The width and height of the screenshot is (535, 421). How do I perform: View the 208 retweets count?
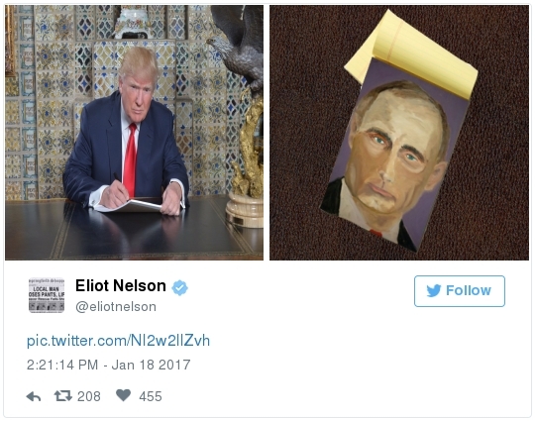pyautogui.click(x=89, y=396)
